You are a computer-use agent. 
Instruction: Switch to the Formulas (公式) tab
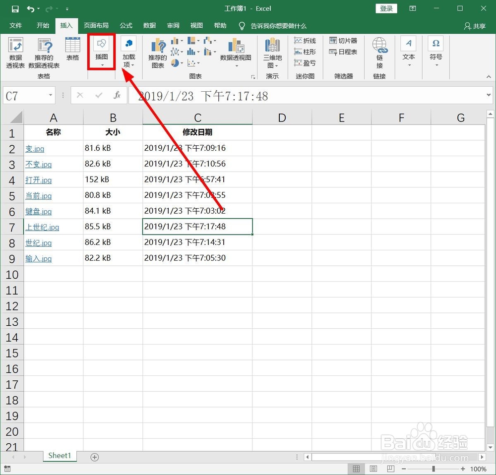[x=126, y=26]
